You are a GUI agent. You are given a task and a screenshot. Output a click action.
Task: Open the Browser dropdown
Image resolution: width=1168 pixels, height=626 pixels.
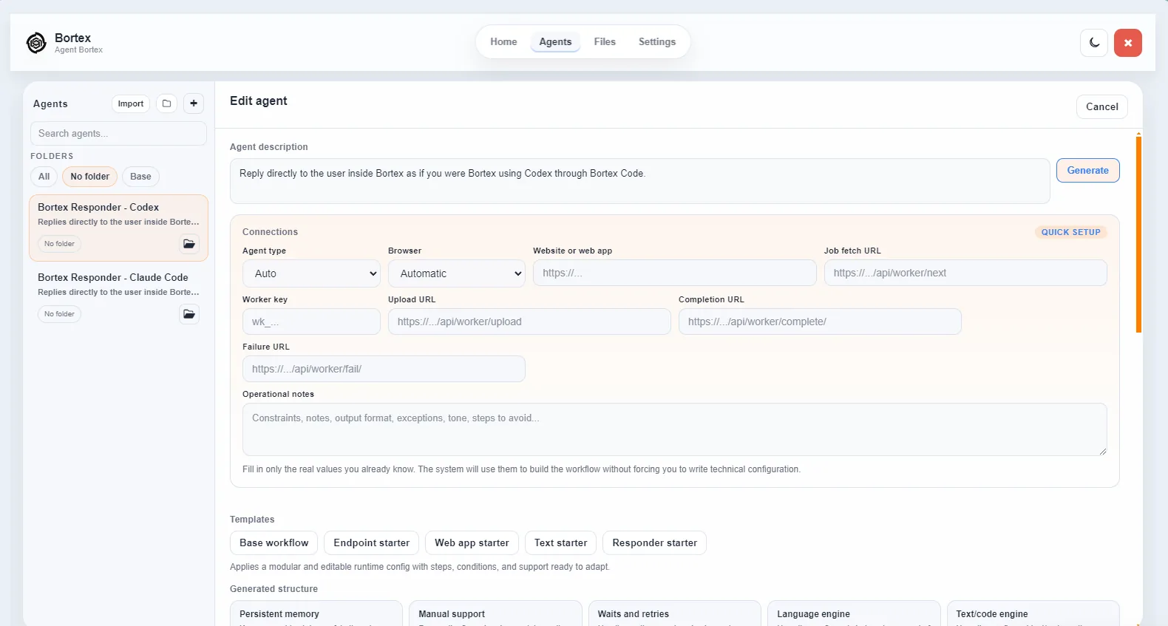(x=457, y=273)
